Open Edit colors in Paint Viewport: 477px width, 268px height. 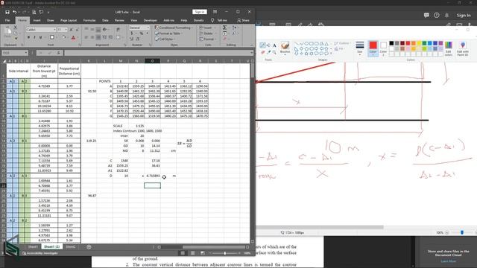point(449,48)
